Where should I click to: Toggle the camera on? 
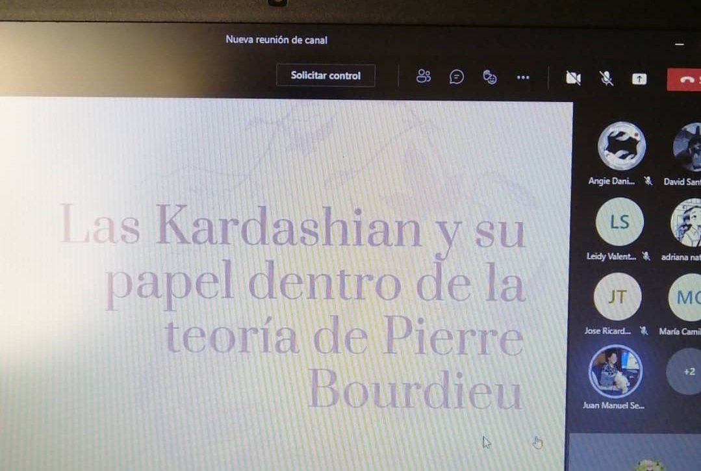click(x=573, y=78)
